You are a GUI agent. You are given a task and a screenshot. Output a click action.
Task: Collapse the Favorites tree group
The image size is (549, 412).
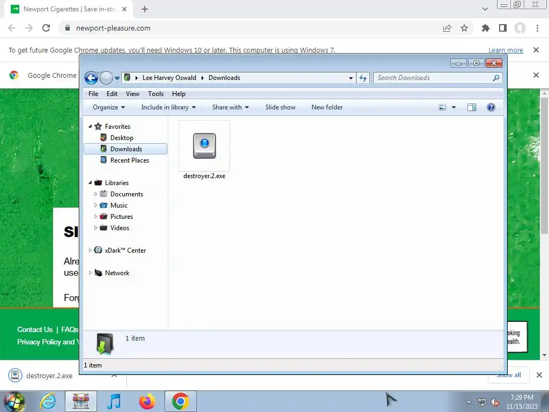pyautogui.click(x=90, y=126)
